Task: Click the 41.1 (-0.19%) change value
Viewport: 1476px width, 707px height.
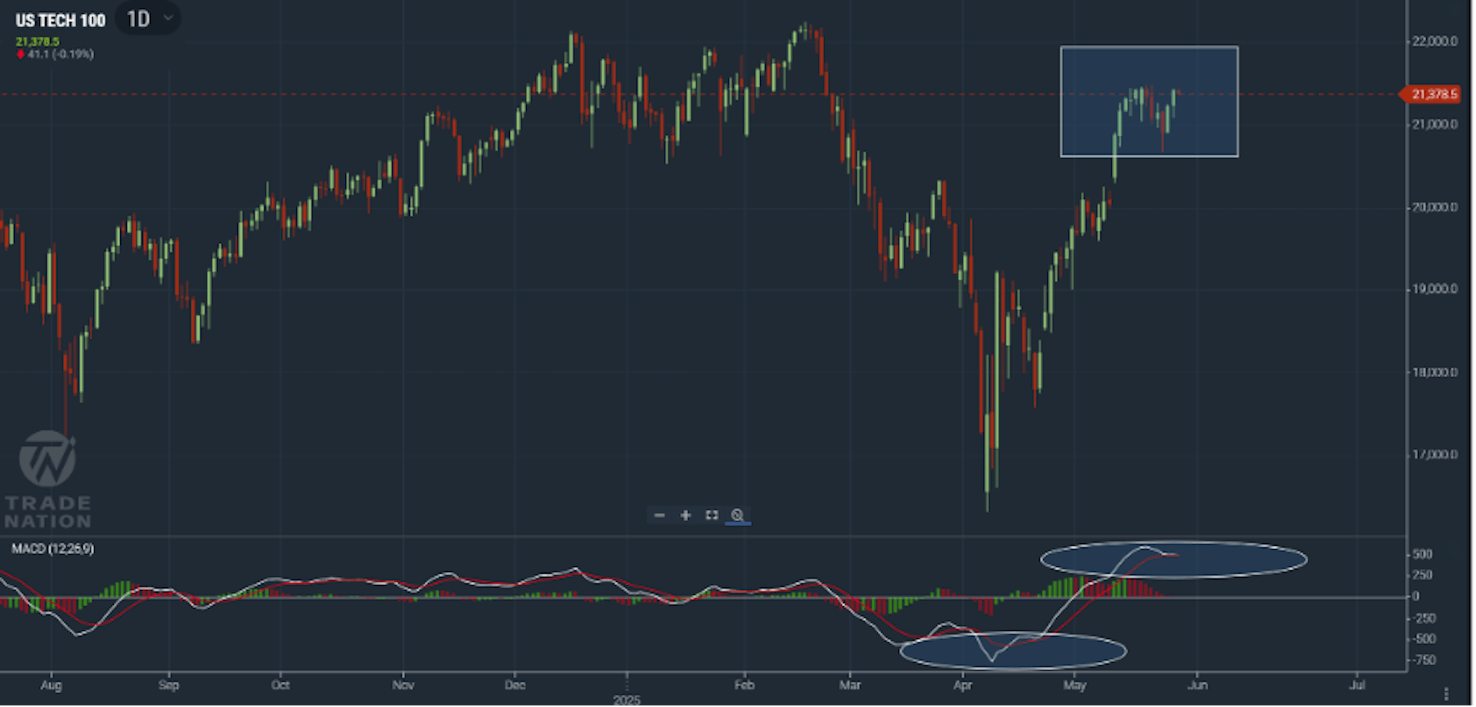Action: point(60,55)
